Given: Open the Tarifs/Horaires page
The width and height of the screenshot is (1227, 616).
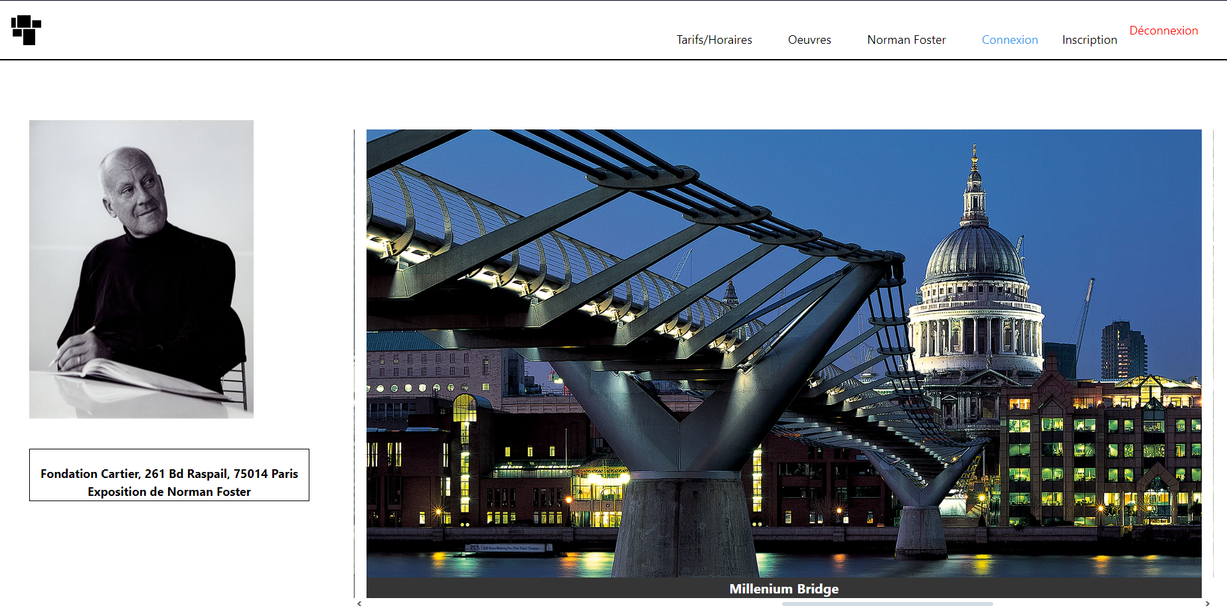Looking at the screenshot, I should (x=714, y=40).
